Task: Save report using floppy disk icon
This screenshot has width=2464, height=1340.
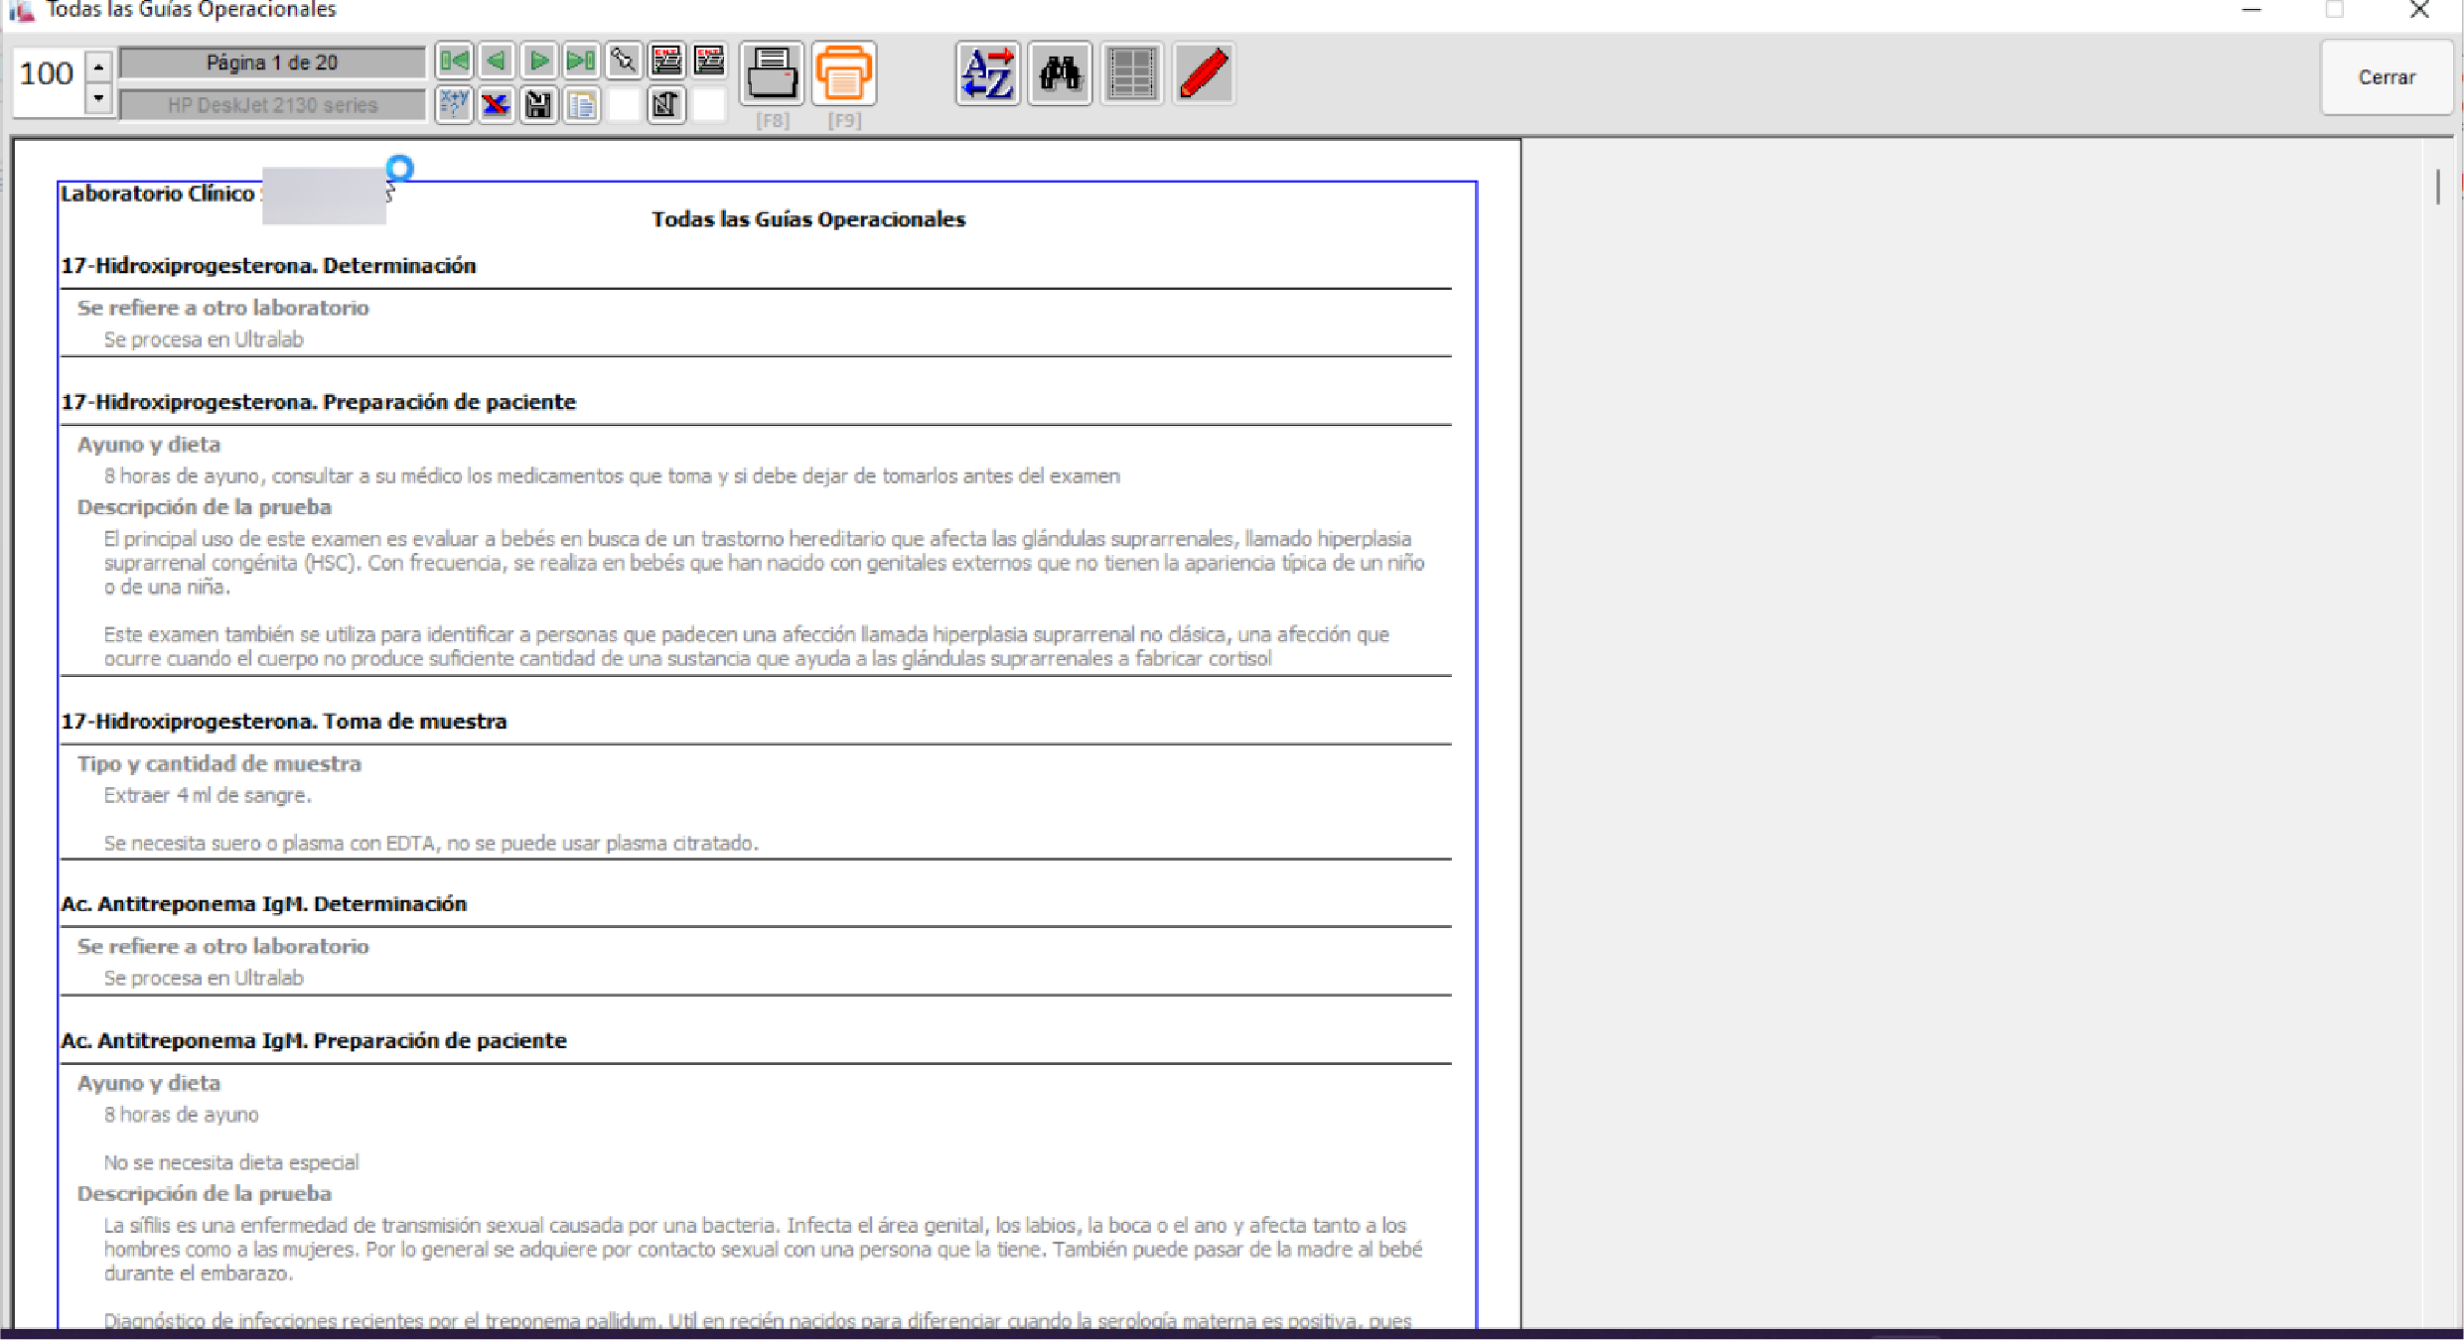Action: (538, 104)
